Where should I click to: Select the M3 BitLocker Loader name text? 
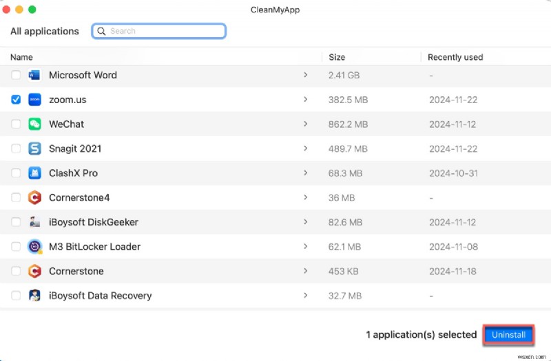coord(94,247)
